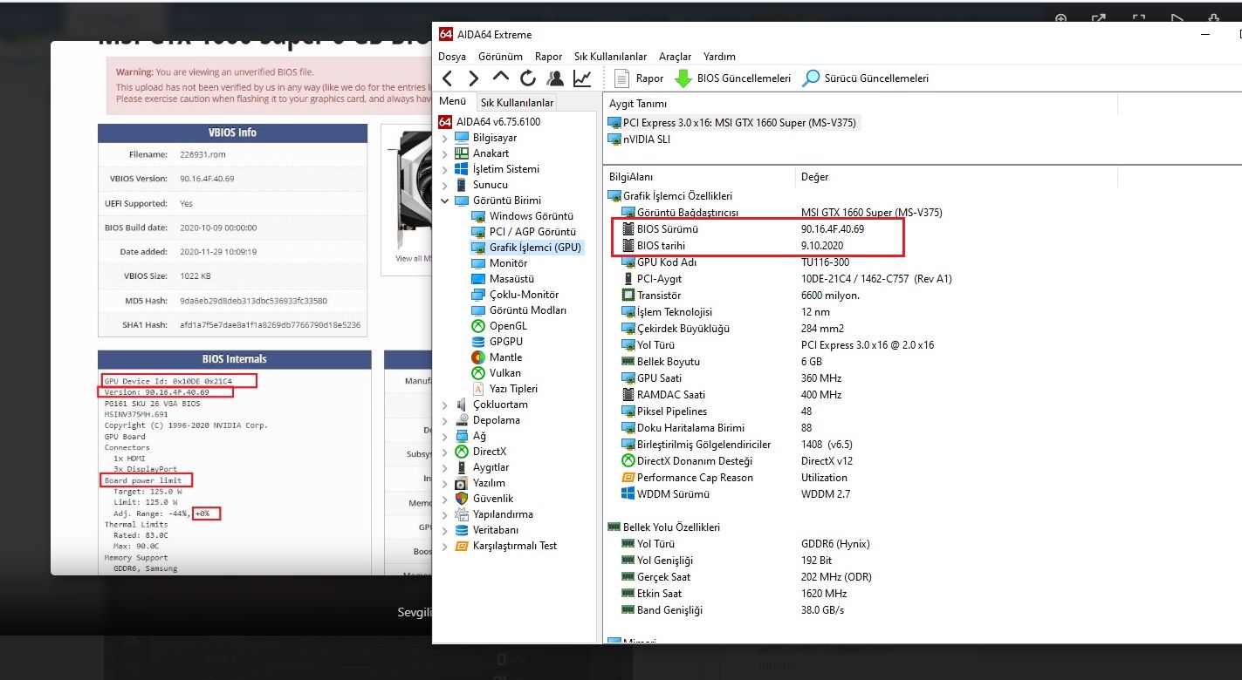
Task: Open the Dosya menu
Action: (452, 57)
